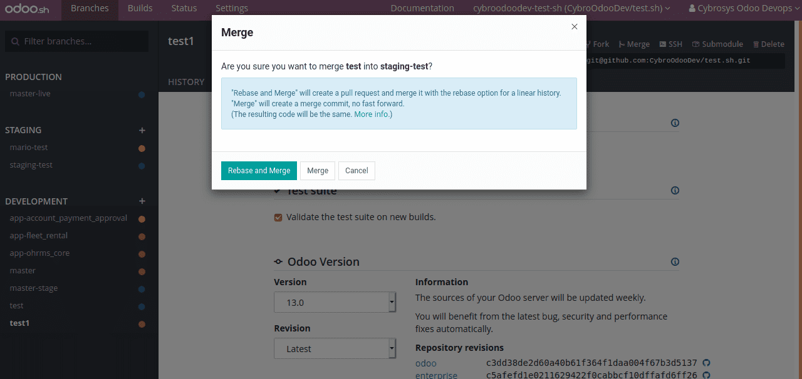Select the app-account_payment_approval branch
The height and width of the screenshot is (379, 802).
pos(68,218)
